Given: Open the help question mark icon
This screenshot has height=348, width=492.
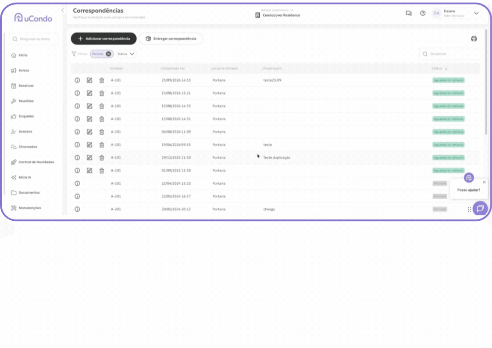Looking at the screenshot, I should point(423,13).
